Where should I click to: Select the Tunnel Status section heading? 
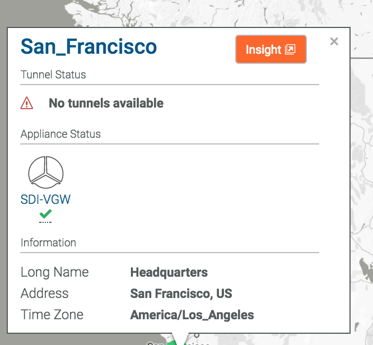point(53,74)
